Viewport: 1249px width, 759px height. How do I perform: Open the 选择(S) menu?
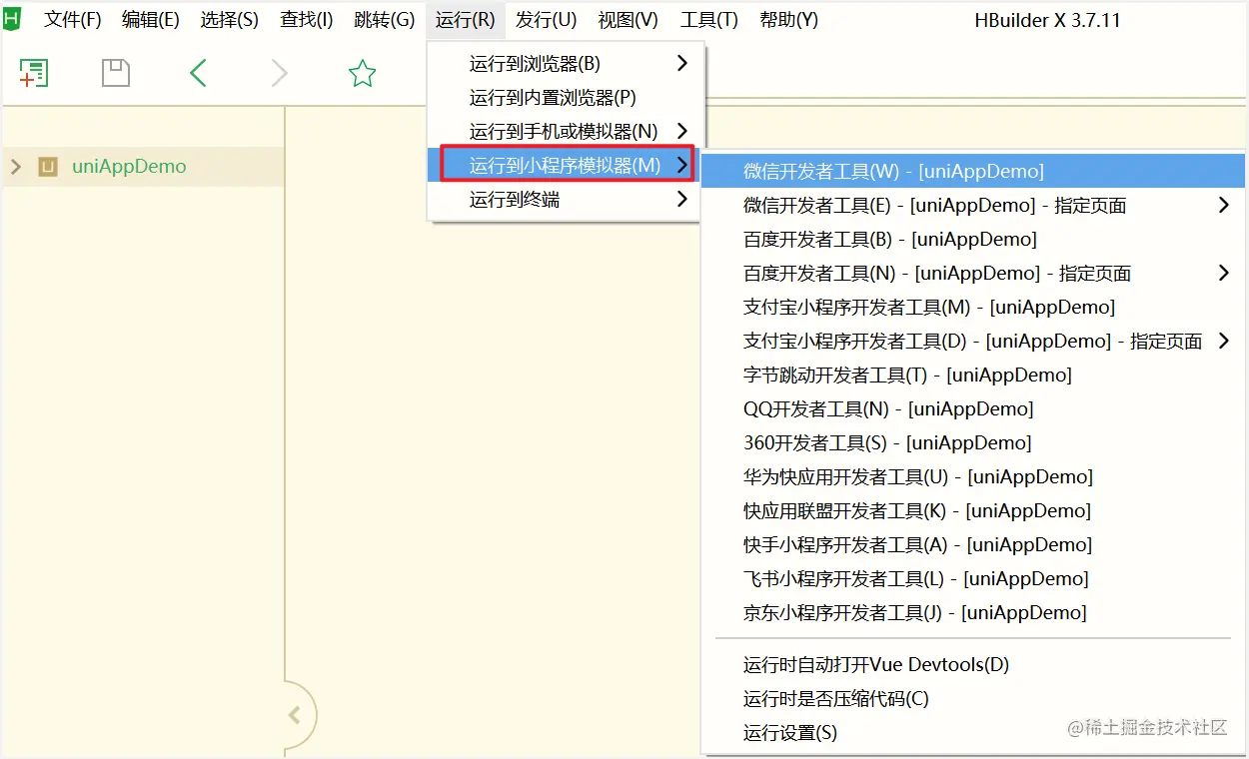click(x=229, y=20)
